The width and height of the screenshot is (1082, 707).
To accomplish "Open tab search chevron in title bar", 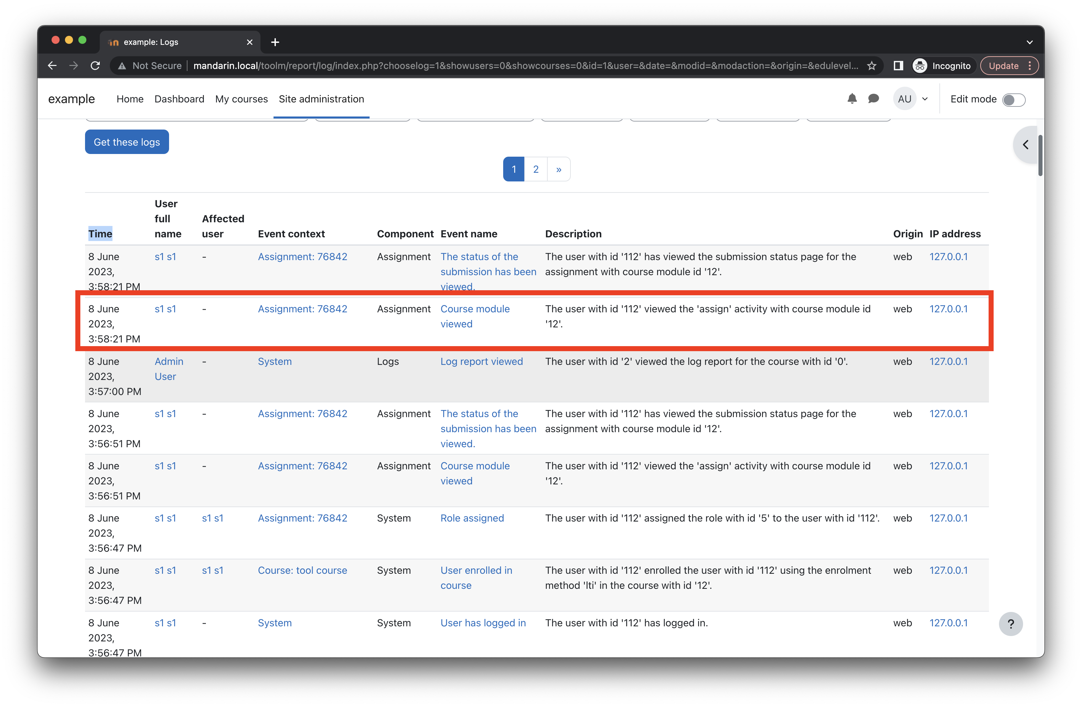I will [x=1029, y=42].
